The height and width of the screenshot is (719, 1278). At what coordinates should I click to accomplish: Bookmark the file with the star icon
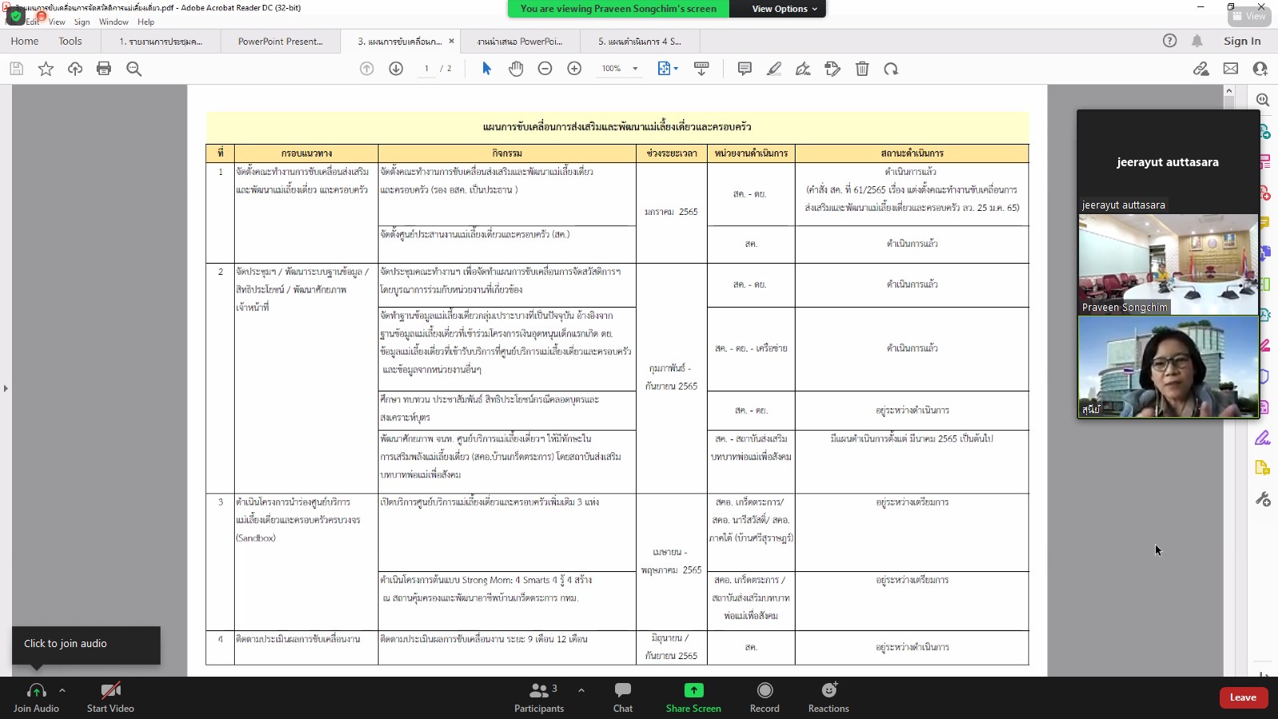(x=46, y=69)
